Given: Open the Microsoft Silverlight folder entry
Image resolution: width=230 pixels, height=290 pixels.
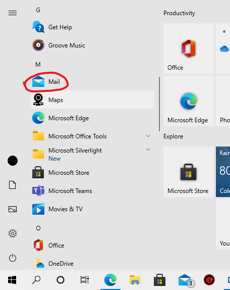Looking at the screenshot, I should (92, 154).
